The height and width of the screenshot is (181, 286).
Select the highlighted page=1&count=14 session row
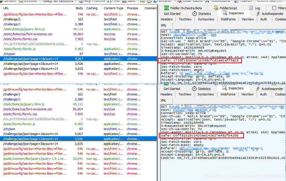(x=78, y=59)
